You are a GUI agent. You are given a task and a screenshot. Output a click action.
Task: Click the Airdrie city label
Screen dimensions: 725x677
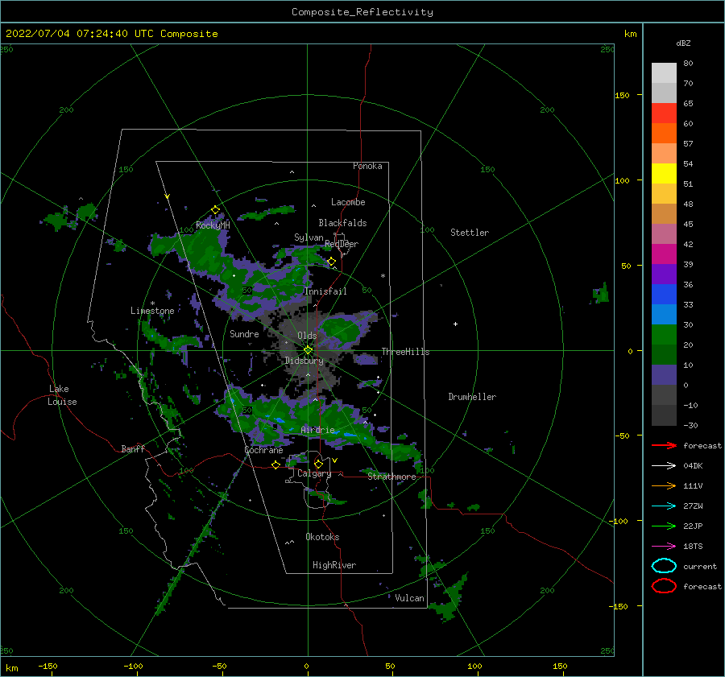[317, 430]
